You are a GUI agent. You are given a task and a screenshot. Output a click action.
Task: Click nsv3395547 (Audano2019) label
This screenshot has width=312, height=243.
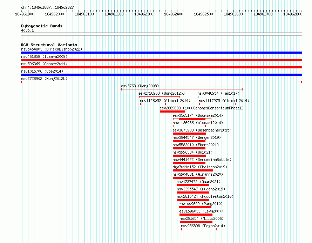[x=201, y=189]
